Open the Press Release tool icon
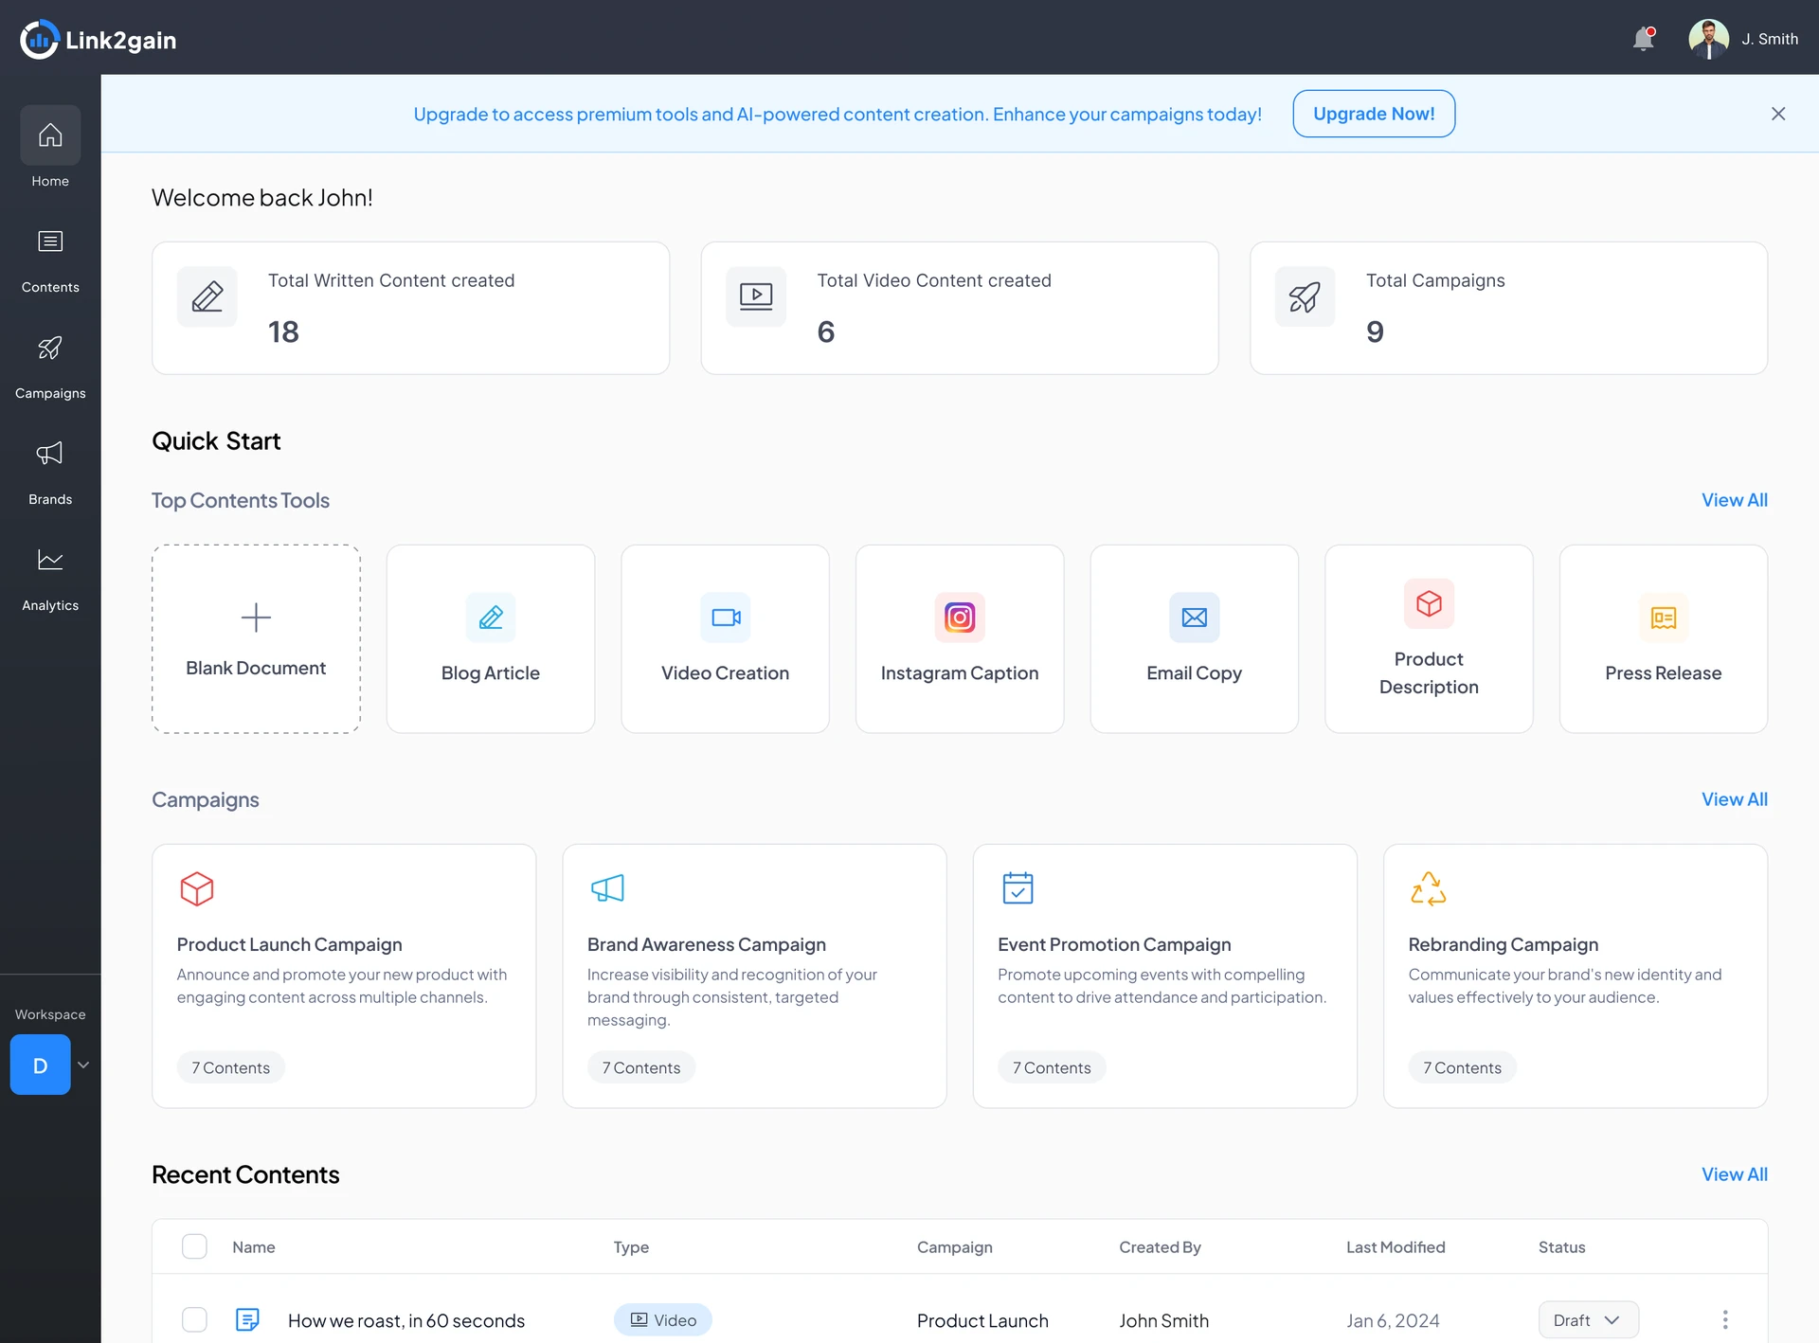The height and width of the screenshot is (1343, 1819). (x=1664, y=618)
